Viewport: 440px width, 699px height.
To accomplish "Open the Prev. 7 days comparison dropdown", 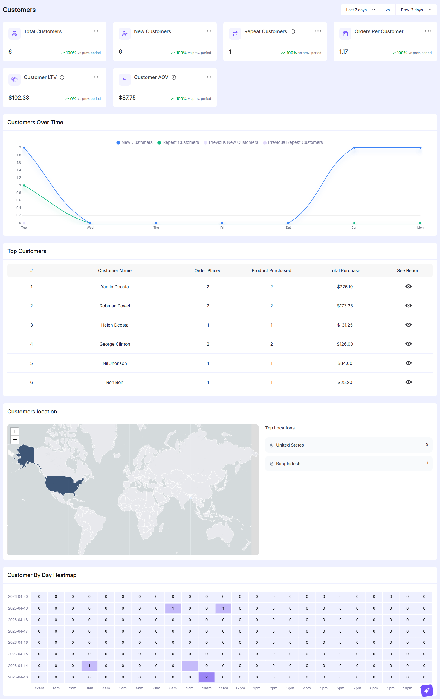I will point(416,10).
